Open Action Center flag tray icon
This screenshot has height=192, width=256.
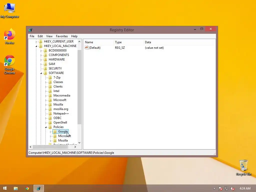click(220, 188)
